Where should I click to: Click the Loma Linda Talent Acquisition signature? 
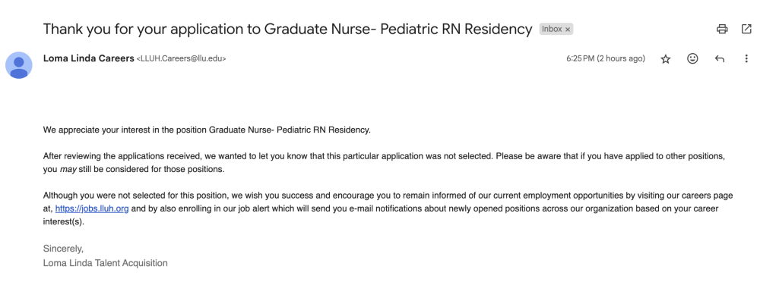105,263
